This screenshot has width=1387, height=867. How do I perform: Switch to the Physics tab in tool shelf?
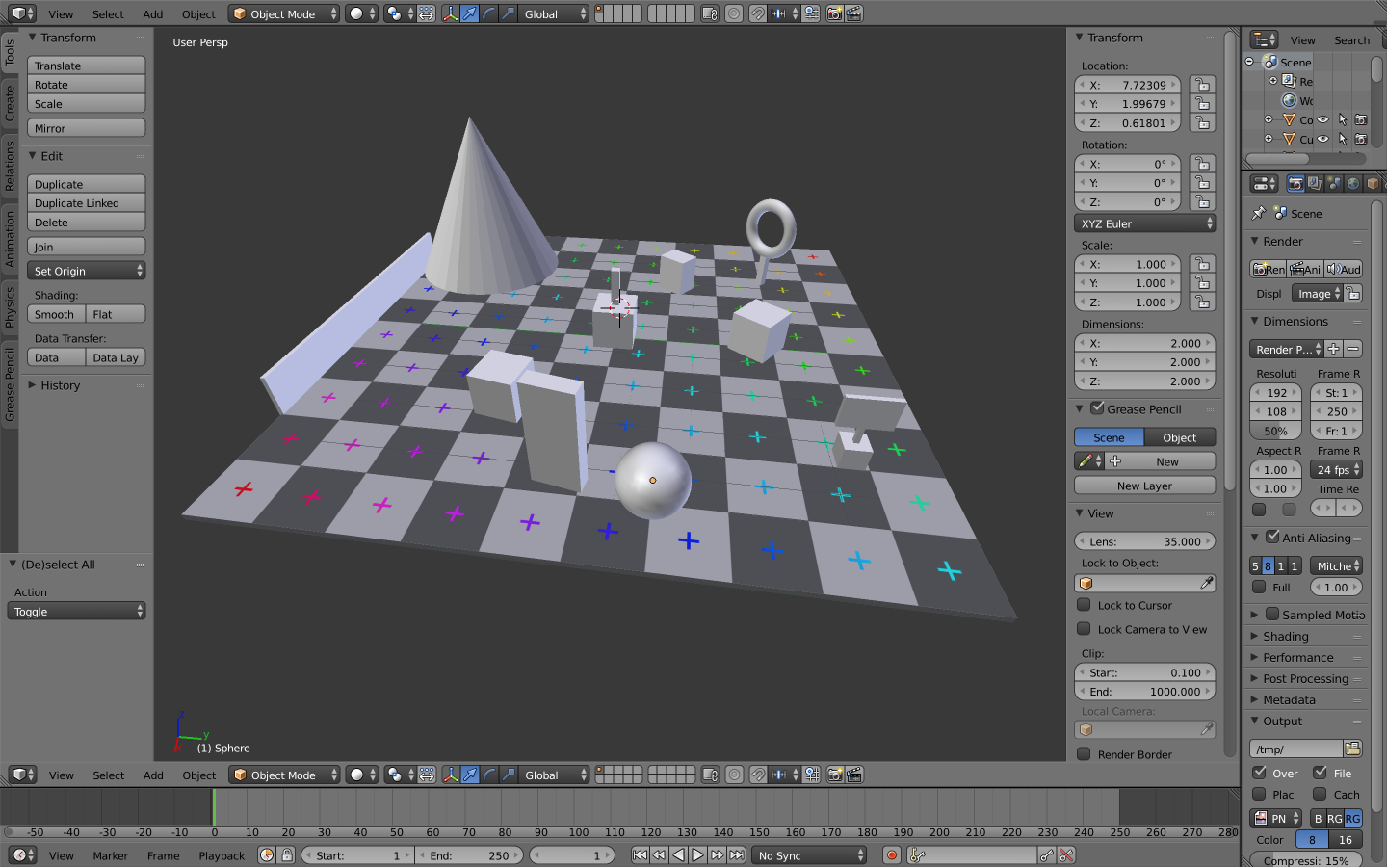coord(10,307)
